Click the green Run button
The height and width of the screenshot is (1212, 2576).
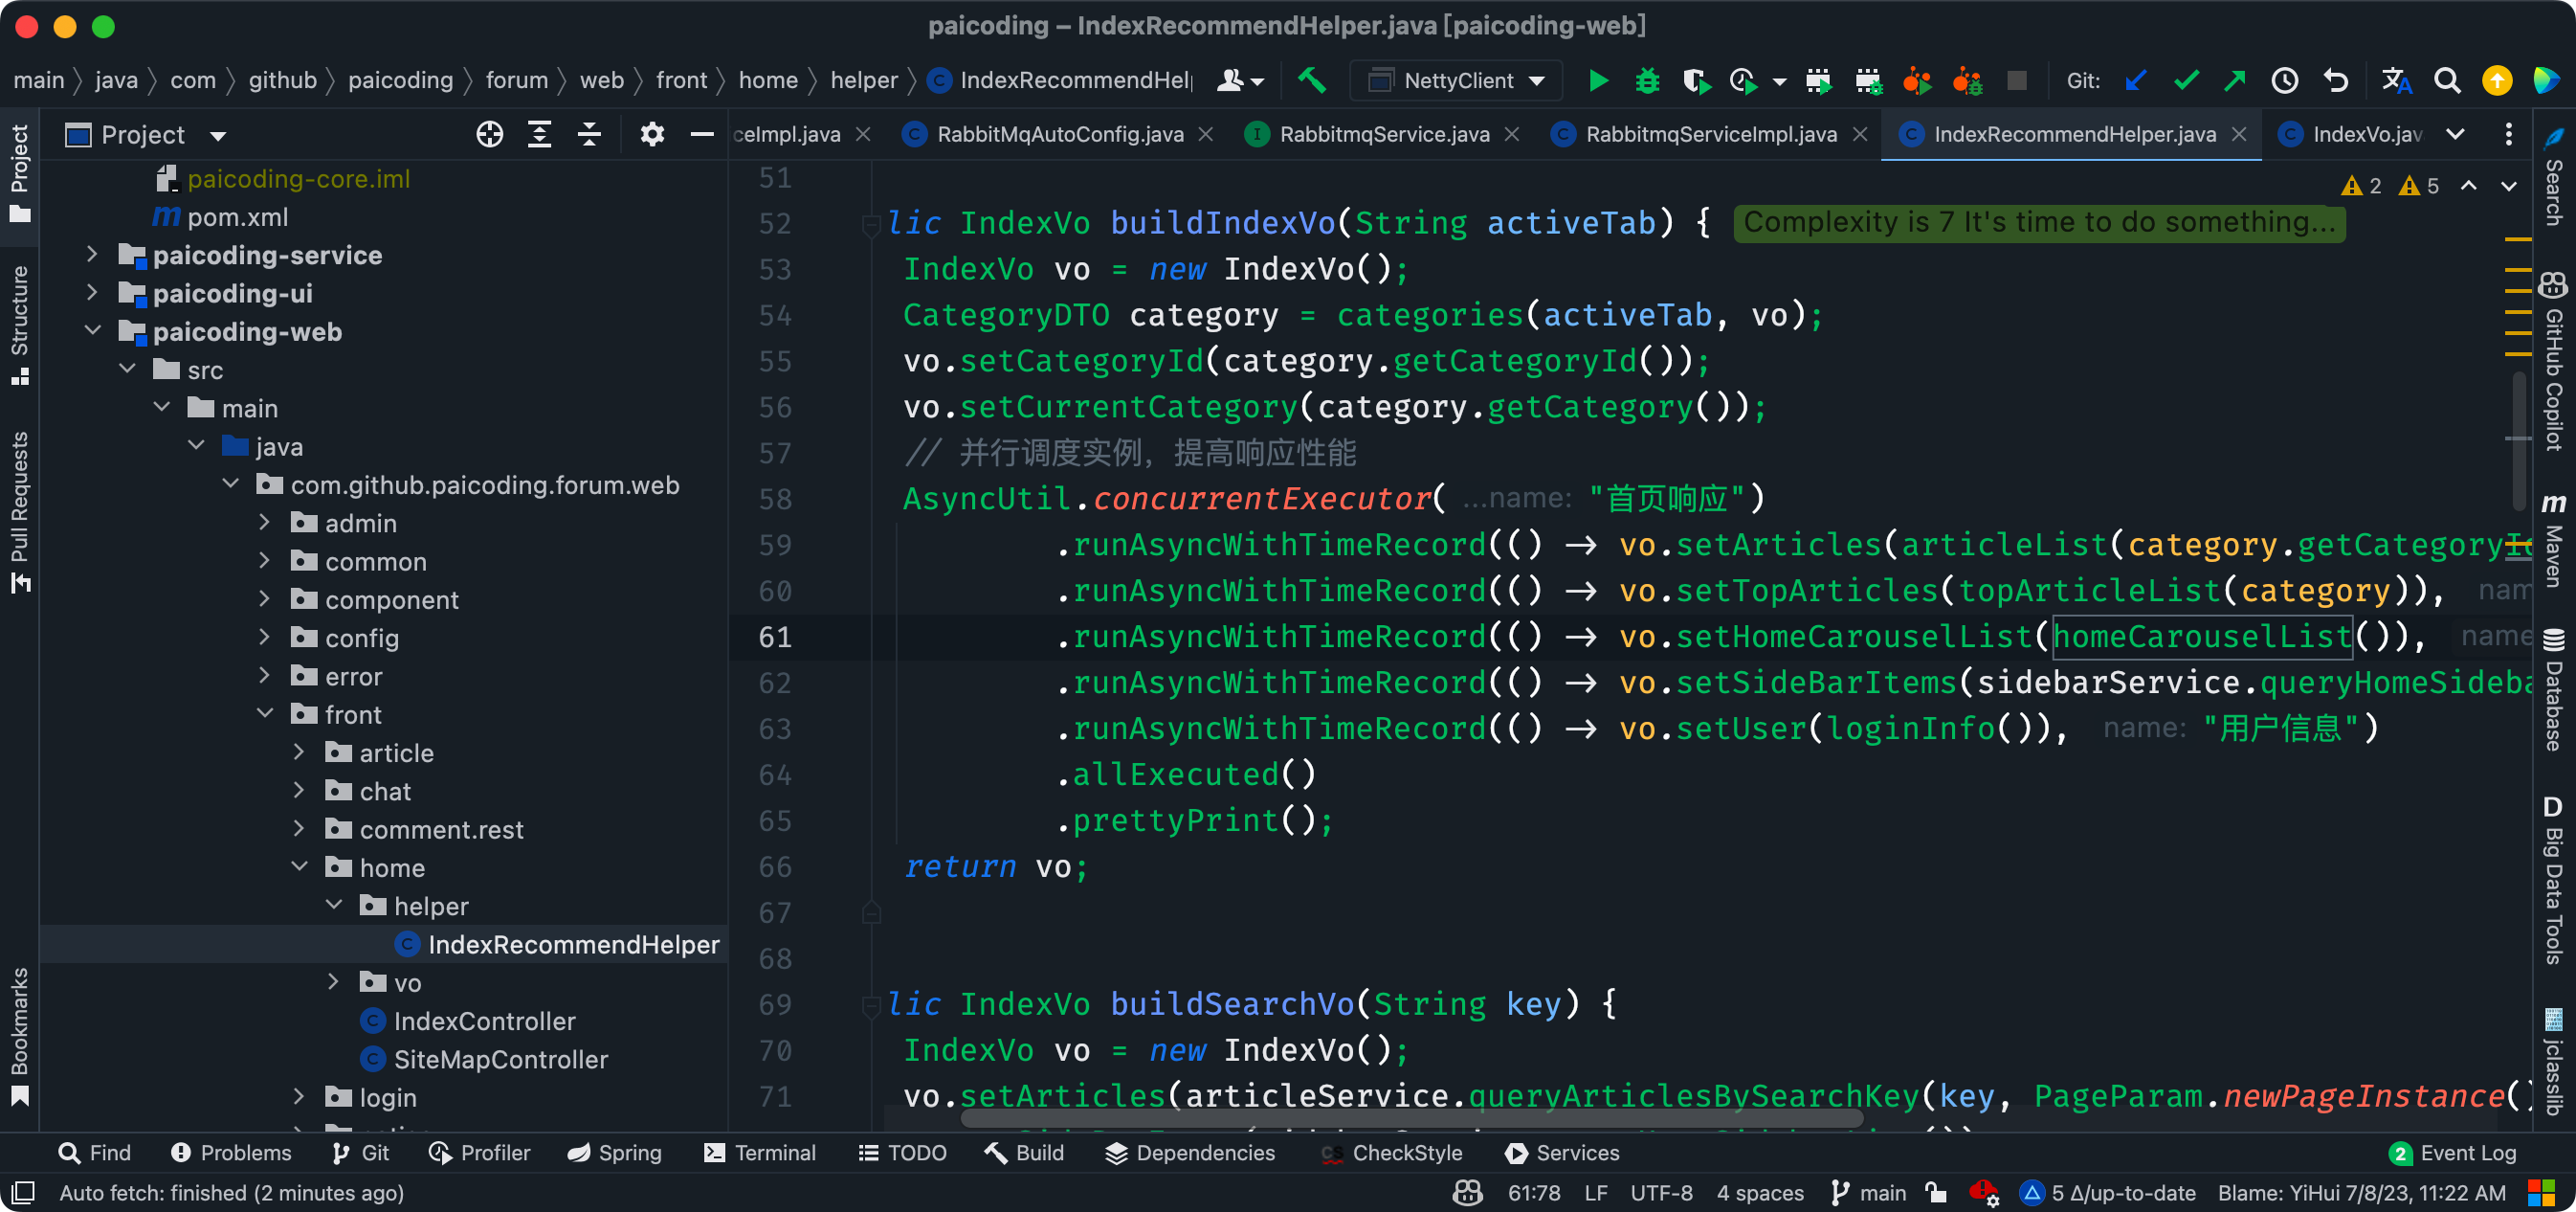click(x=1598, y=80)
